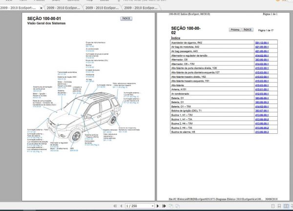Open the link for Alternador e regulador de tensão

click(262, 56)
